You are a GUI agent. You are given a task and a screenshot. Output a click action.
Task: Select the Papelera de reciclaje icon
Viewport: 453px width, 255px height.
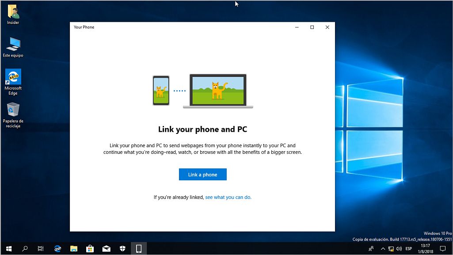pos(13,115)
